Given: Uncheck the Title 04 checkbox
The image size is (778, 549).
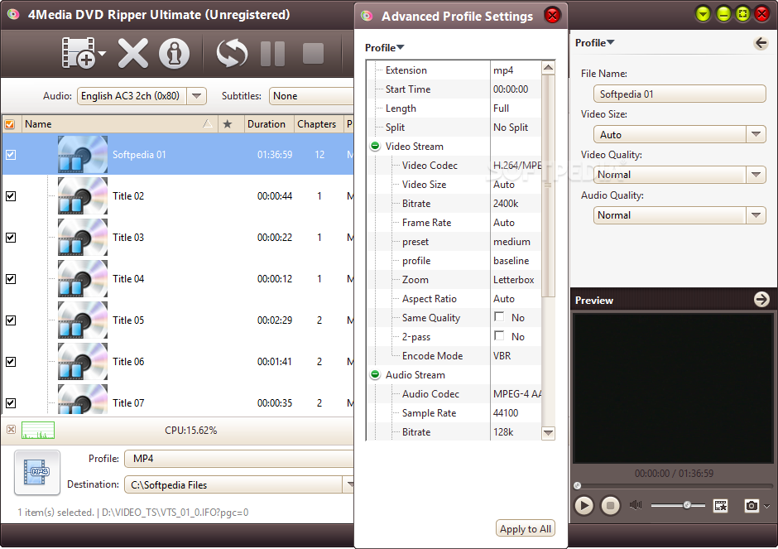Looking at the screenshot, I should pos(11,279).
